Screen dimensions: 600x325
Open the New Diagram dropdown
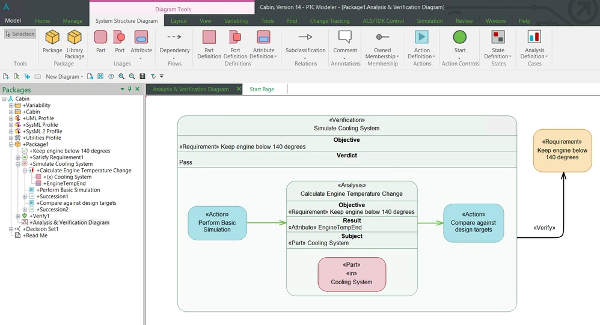pyautogui.click(x=64, y=76)
